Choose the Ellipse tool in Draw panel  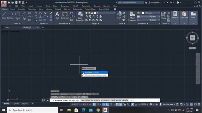29,16
